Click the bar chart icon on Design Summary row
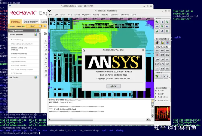 click(x=35, y=31)
